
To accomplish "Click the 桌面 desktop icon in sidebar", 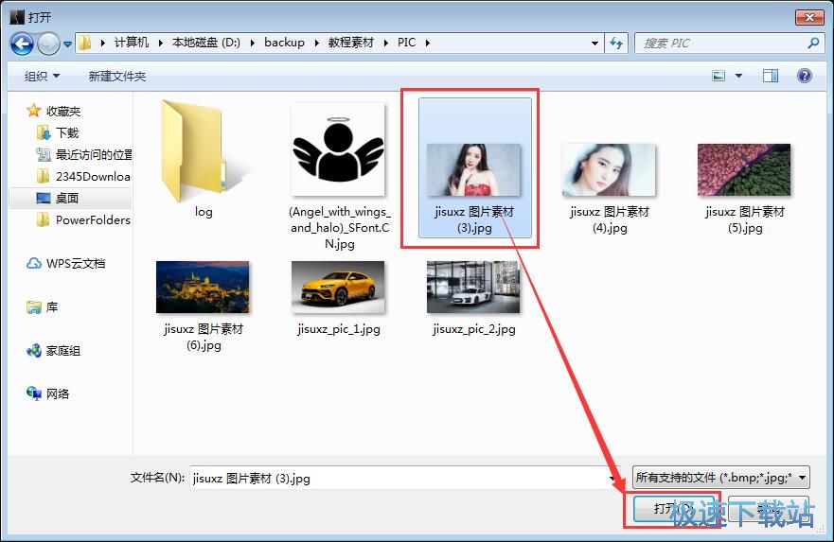I will [44, 199].
